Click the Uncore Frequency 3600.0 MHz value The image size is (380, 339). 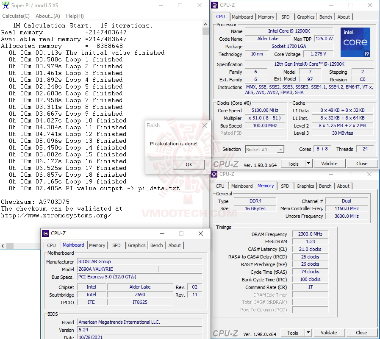[x=347, y=216]
